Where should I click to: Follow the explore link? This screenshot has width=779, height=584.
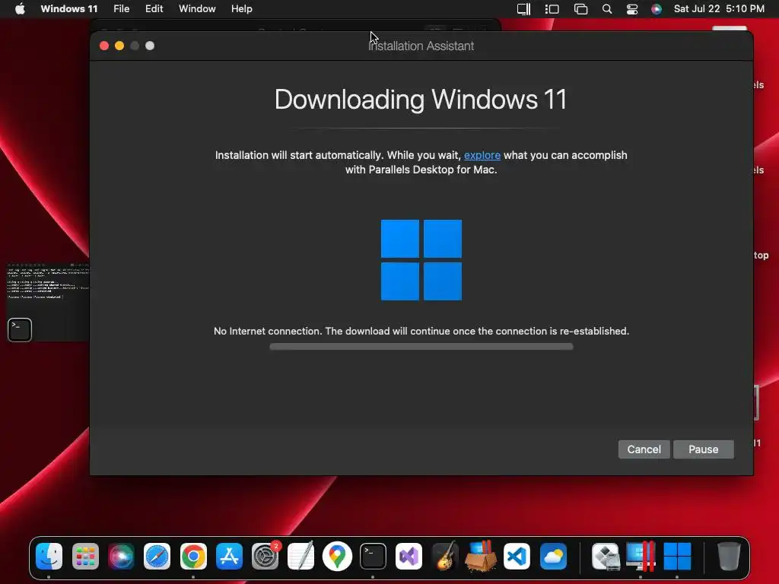coord(482,155)
